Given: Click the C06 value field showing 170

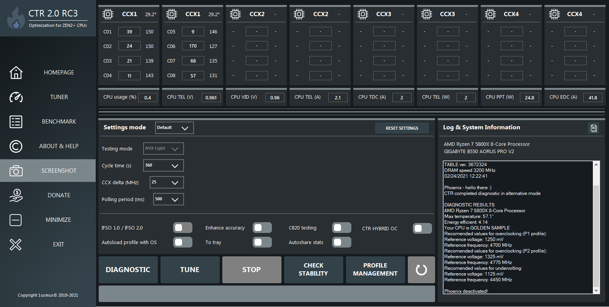Looking at the screenshot, I should pyautogui.click(x=193, y=46).
